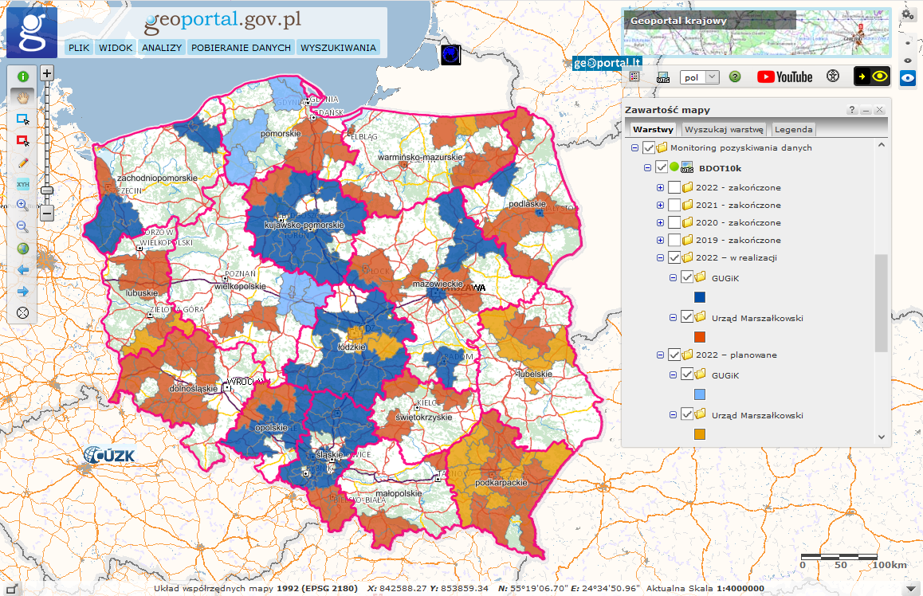Viewport: 923px width, 596px height.
Task: Select the hand pan tool
Action: click(23, 98)
